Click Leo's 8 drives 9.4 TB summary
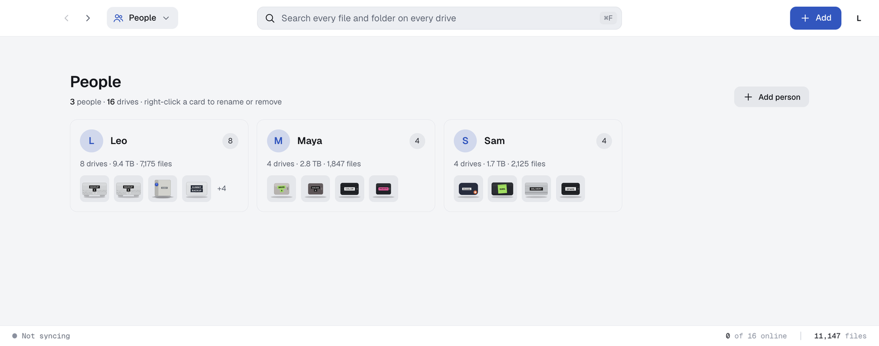The height and width of the screenshot is (346, 879). click(x=126, y=164)
